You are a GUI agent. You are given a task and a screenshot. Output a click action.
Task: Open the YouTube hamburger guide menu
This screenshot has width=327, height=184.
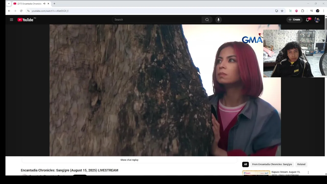coord(11,19)
